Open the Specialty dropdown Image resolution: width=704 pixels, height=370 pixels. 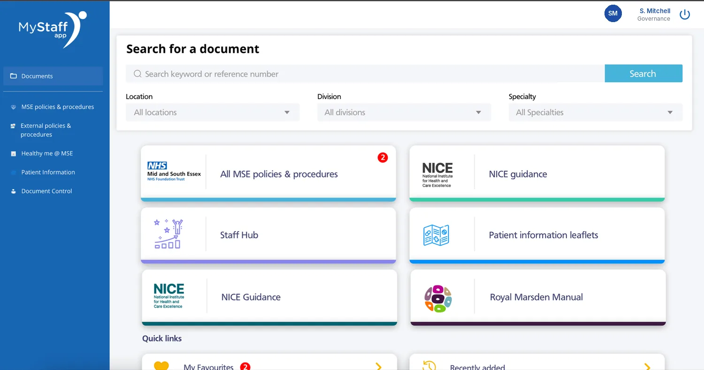tap(596, 112)
